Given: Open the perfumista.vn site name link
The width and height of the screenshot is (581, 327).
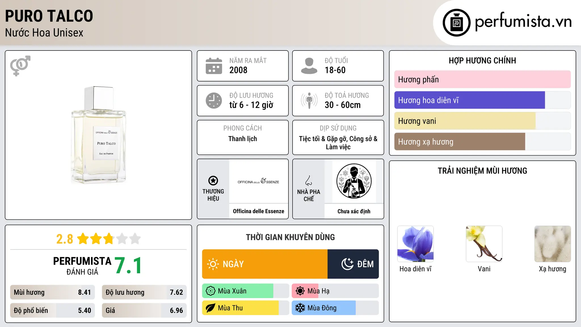Looking at the screenshot, I should pos(523,22).
